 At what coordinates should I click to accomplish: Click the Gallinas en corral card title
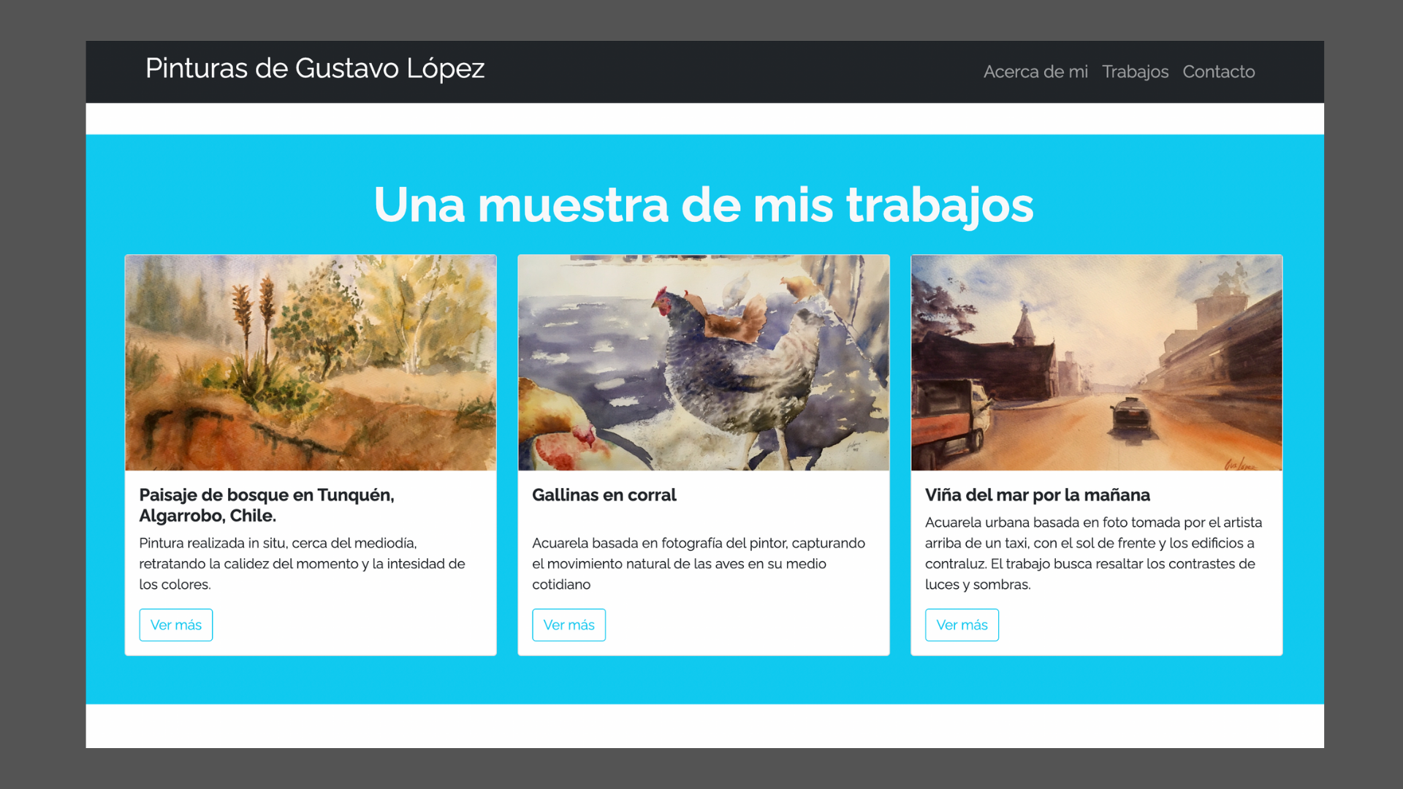(x=604, y=495)
